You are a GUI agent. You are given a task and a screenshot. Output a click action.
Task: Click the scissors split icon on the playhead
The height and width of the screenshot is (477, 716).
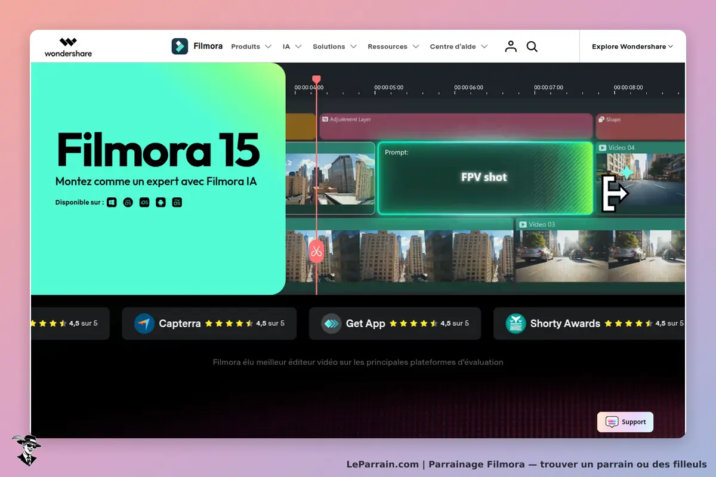coord(316,251)
